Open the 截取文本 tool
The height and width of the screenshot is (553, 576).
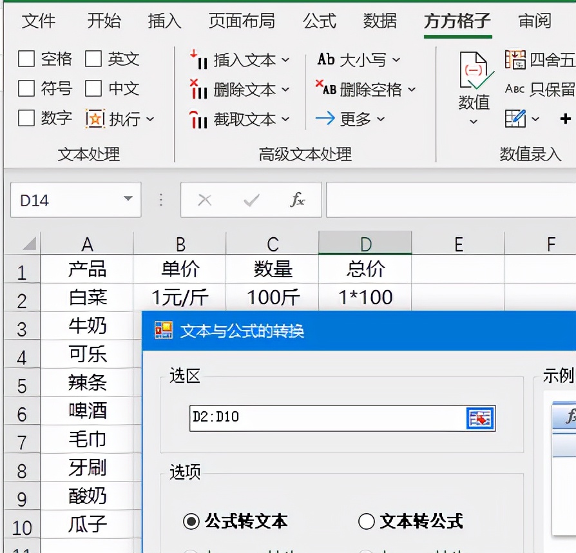click(x=200, y=119)
